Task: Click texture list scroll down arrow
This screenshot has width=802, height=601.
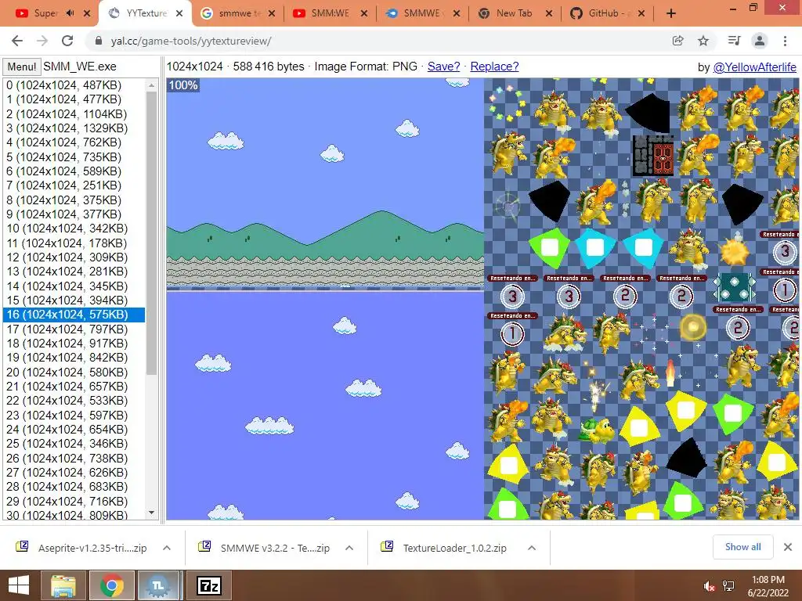Action: click(151, 513)
